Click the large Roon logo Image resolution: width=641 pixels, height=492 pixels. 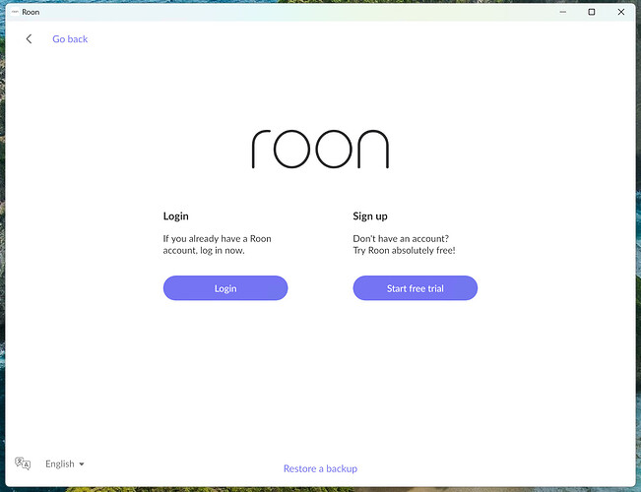pyautogui.click(x=320, y=150)
